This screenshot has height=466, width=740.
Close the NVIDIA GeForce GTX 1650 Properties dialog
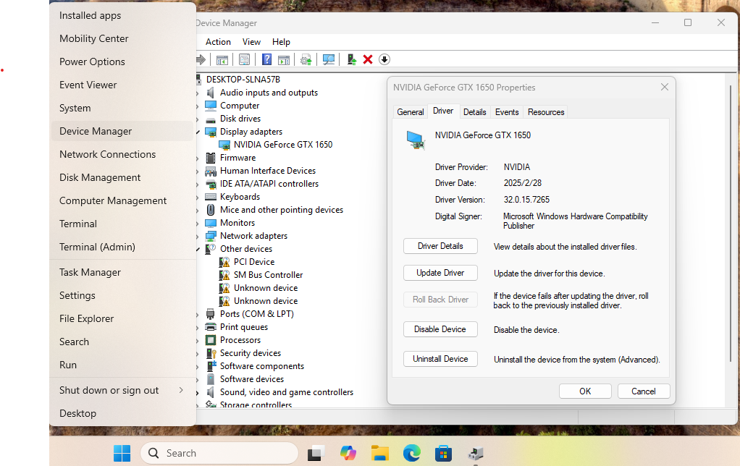coord(665,88)
